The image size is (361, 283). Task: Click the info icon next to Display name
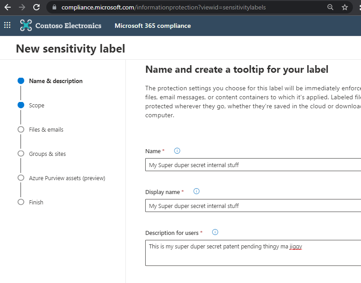coord(196,191)
